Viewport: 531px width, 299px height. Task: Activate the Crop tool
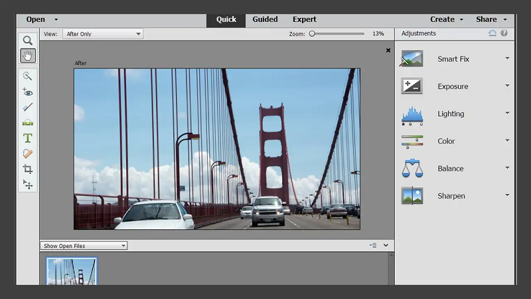[x=27, y=169]
